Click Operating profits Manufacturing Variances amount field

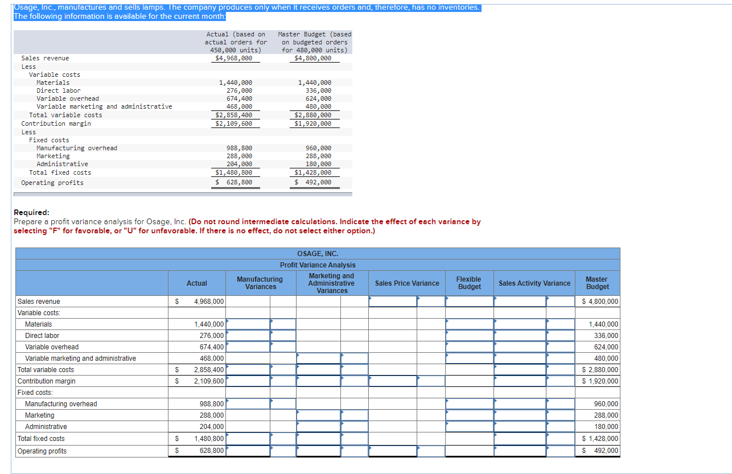pyautogui.click(x=248, y=451)
